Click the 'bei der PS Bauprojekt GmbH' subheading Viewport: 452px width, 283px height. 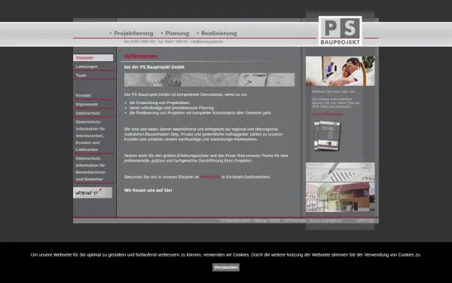pyautogui.click(x=154, y=67)
